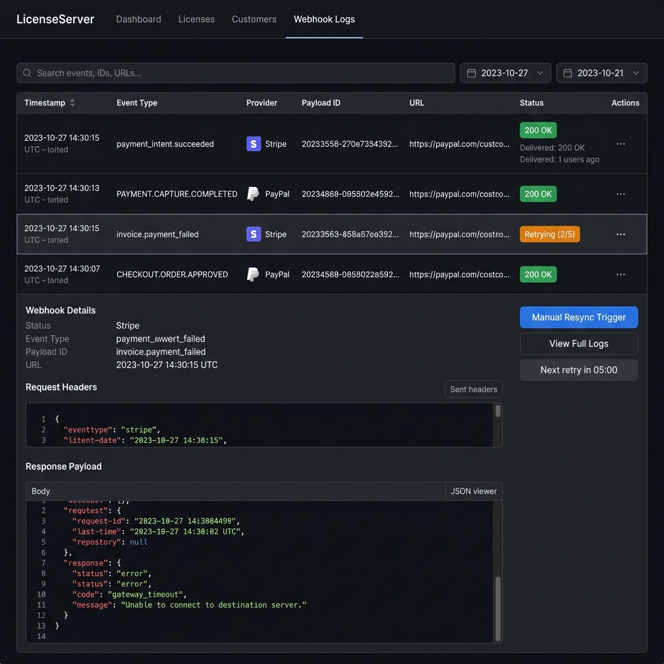Click the calendar icon beside 2023-10-27
Screen dimensions: 664x664
[471, 73]
